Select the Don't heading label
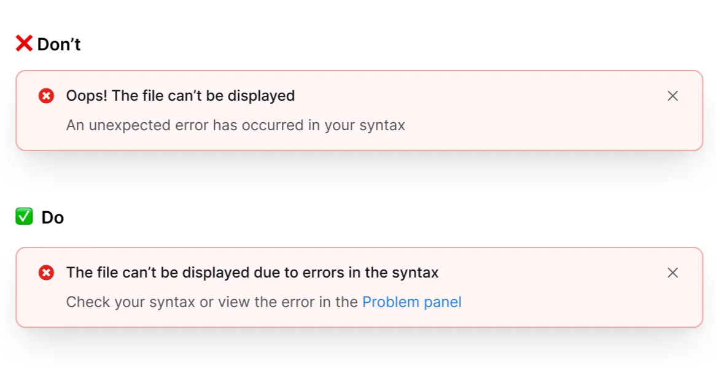 (58, 43)
